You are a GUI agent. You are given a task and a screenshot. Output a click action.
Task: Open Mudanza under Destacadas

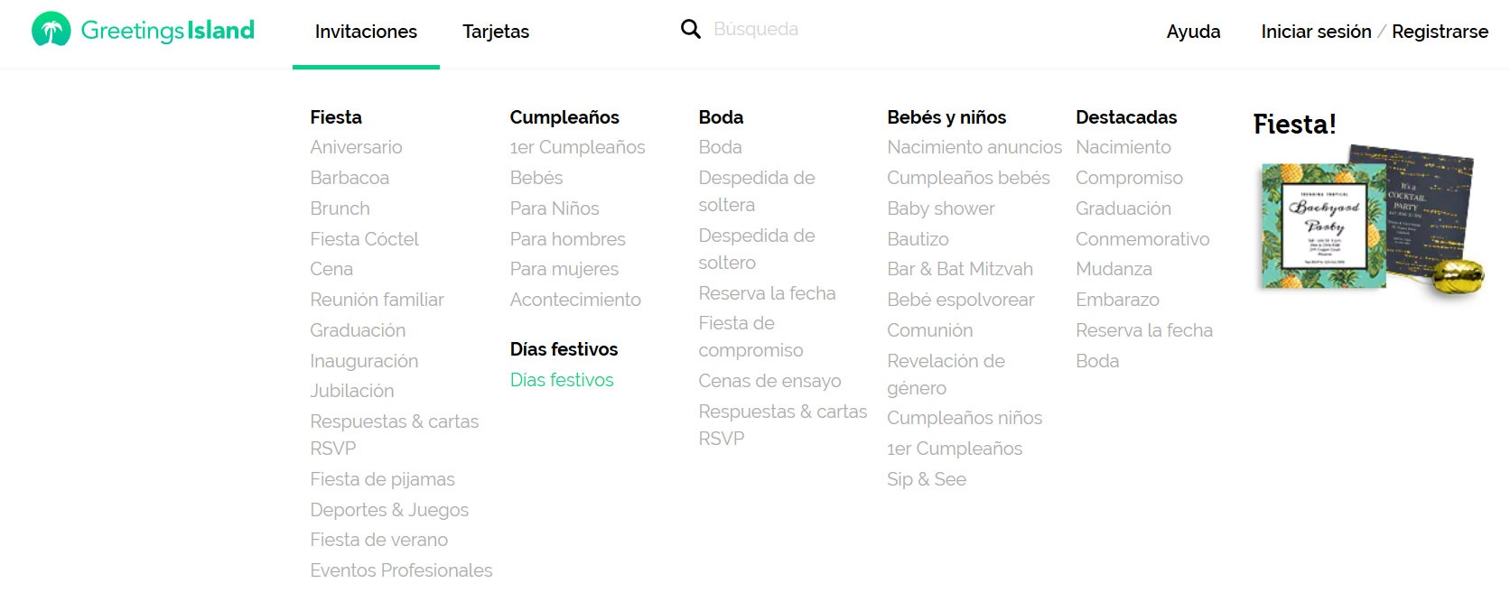click(x=1114, y=269)
